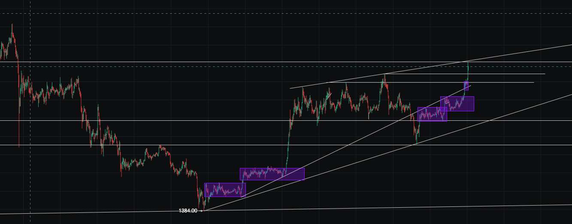
Task: Click the highest candle peak at far left
Action: [12, 27]
